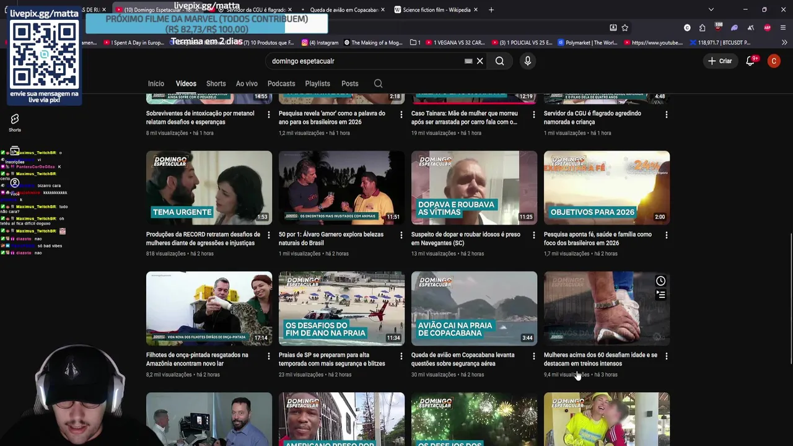Open the browser hamburger menu
Viewport: 793px width, 446px height.
(x=784, y=28)
